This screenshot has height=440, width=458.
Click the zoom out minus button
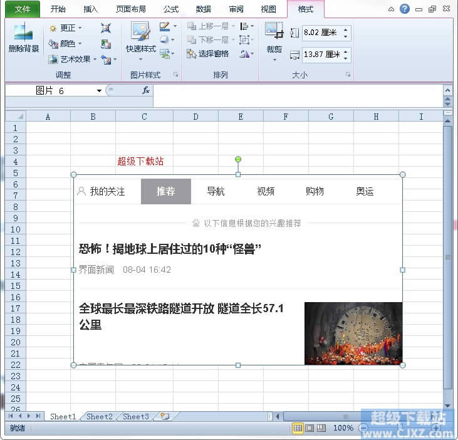tap(363, 428)
